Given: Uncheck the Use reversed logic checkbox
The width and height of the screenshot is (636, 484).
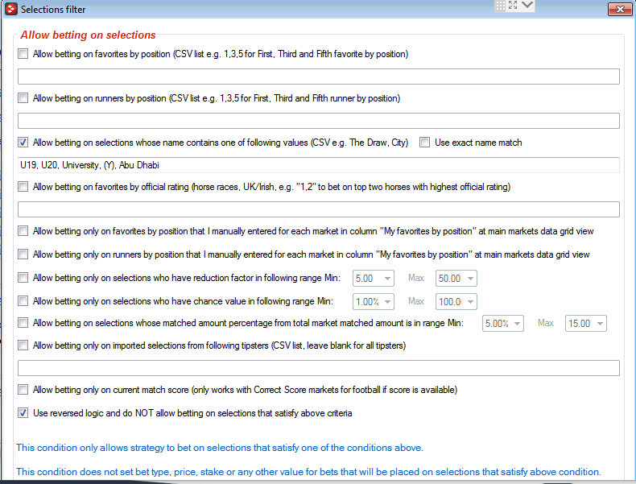Looking at the screenshot, I should coord(23,412).
